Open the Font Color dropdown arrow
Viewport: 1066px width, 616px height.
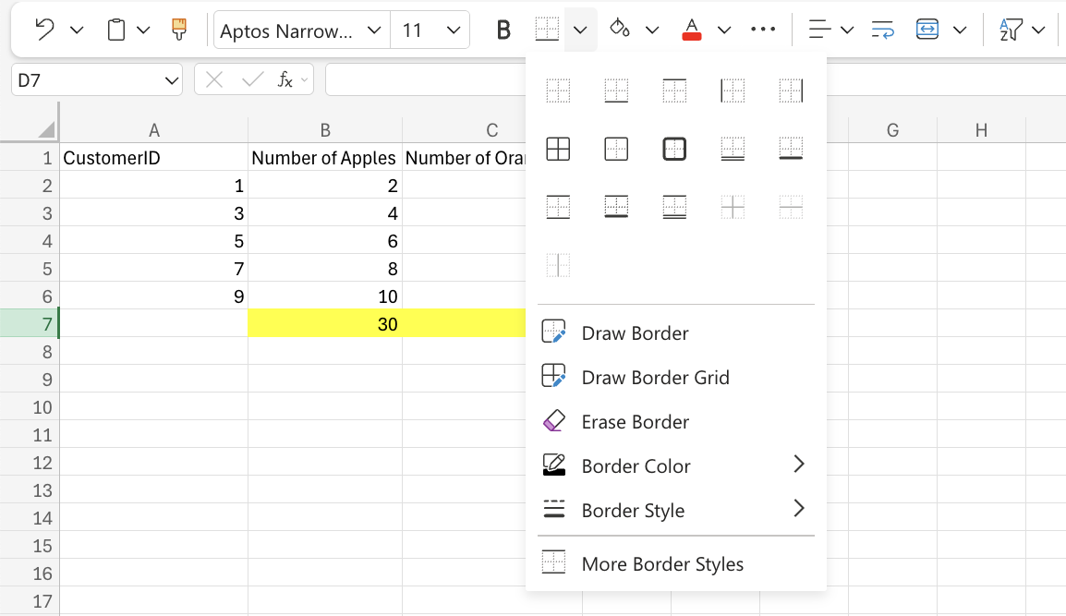pyautogui.click(x=723, y=29)
